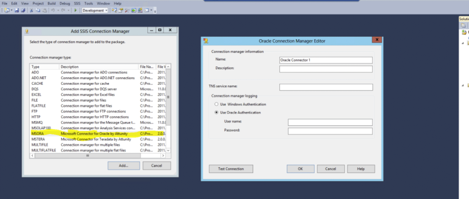Click the Save All icon on the toolbar
The image size is (469, 199).
(23, 10)
